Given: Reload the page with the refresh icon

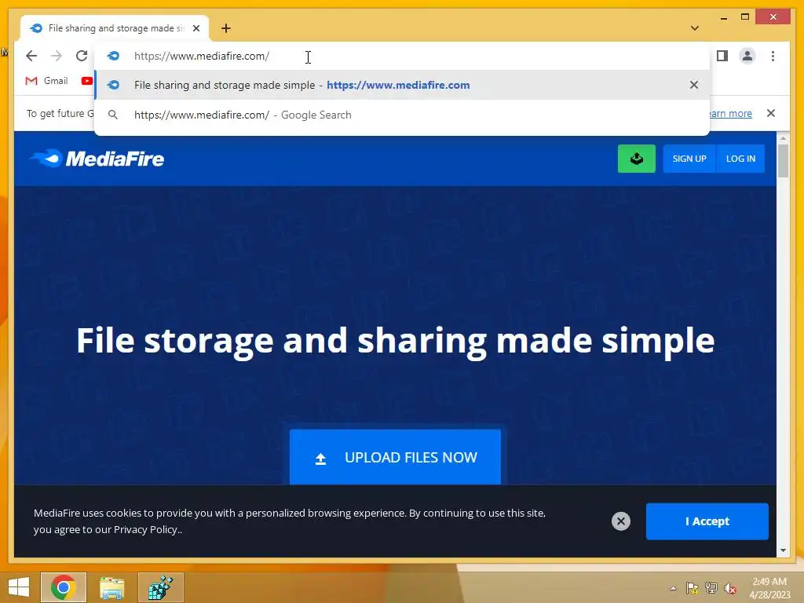Looking at the screenshot, I should (x=82, y=56).
